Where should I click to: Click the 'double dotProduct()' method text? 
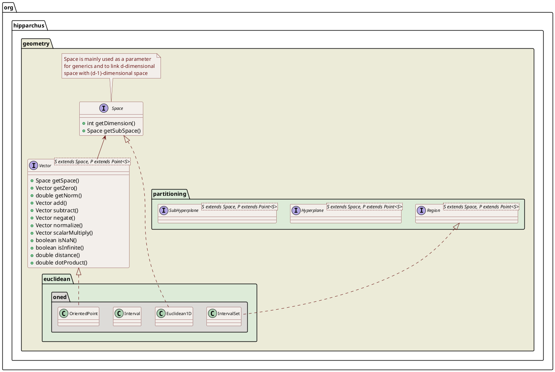click(62, 263)
